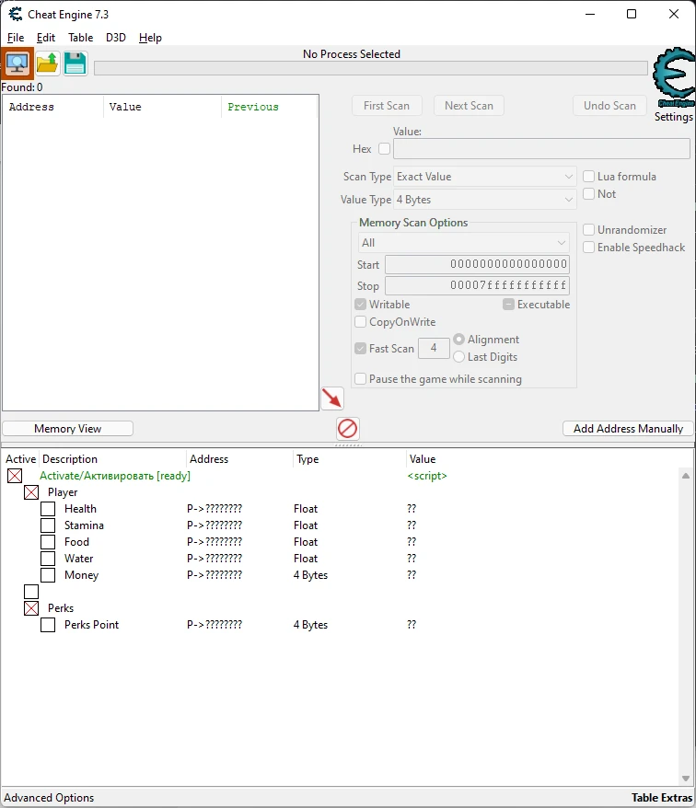Toggle the Executable checkbox
The height and width of the screenshot is (808, 696).
tap(508, 304)
